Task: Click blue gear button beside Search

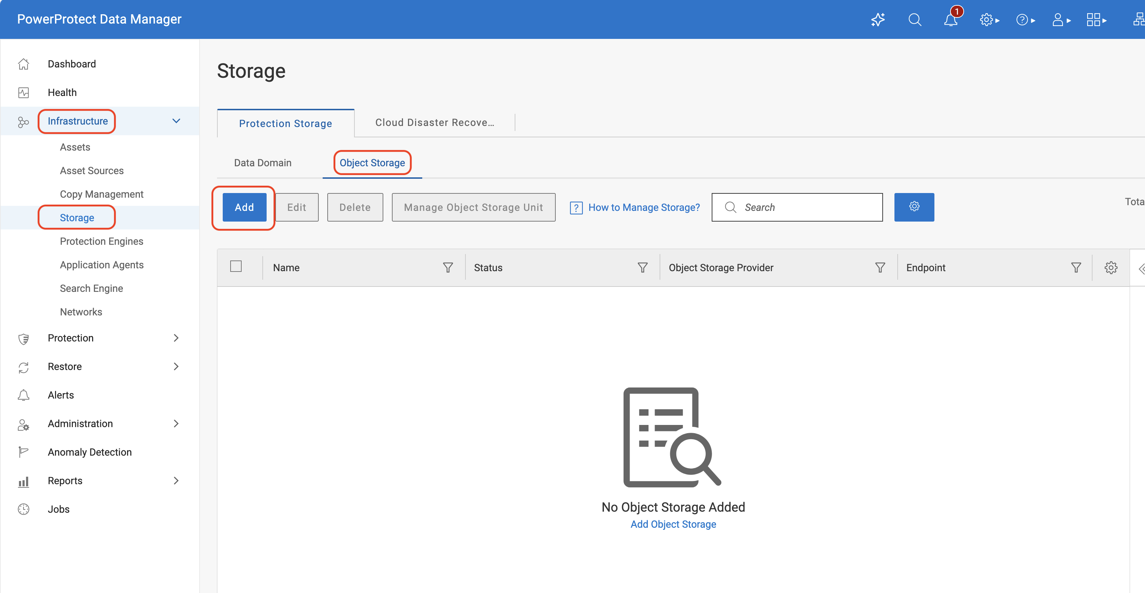Action: pos(914,207)
